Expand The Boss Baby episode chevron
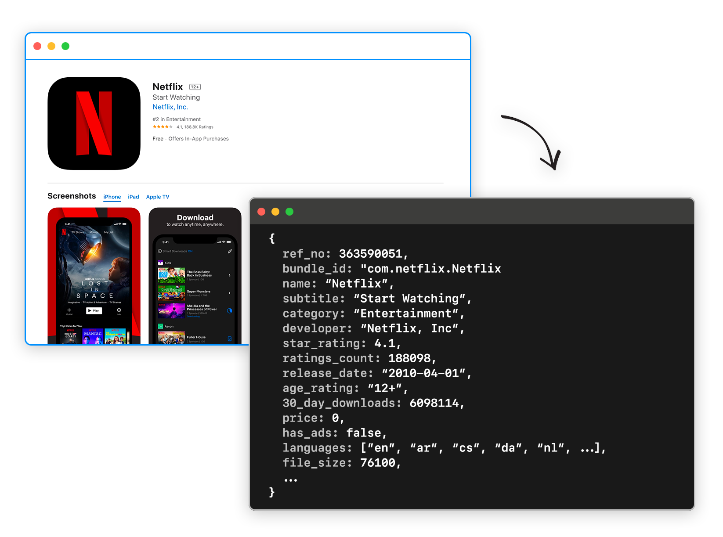Screen dimensions: 723x537 pyautogui.click(x=230, y=275)
